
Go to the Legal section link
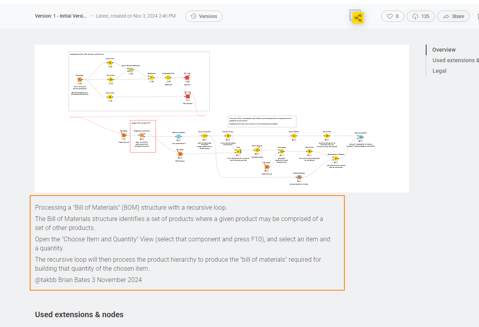[x=439, y=71]
